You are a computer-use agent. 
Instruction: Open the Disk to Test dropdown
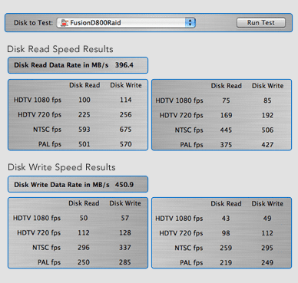[x=126, y=23]
